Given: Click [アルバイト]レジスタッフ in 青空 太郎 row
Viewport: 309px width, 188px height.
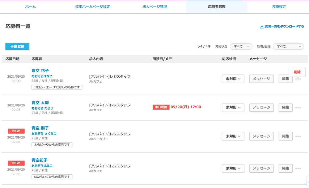Looking at the screenshot, I should point(110,105).
